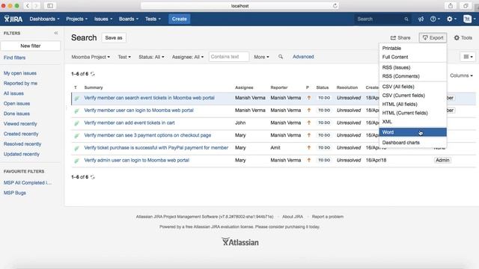Viewport: 479px width, 269px height.
Task: Click issue type icon of first issue row
Action: pos(76,98)
